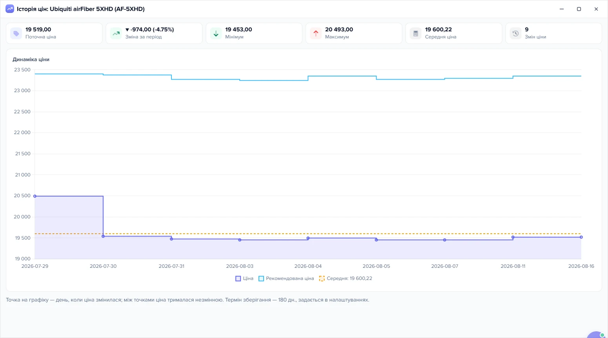608x338 pixels.
Task: Click the price history icon in title bar
Action: (x=10, y=9)
